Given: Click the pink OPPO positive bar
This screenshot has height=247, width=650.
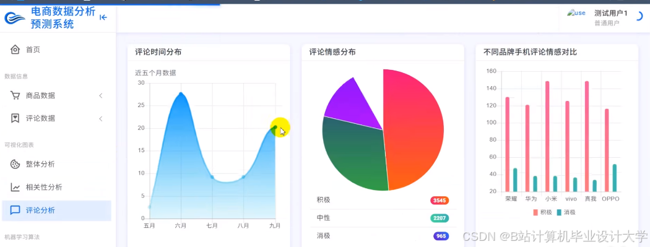Looking at the screenshot, I should click(607, 150).
